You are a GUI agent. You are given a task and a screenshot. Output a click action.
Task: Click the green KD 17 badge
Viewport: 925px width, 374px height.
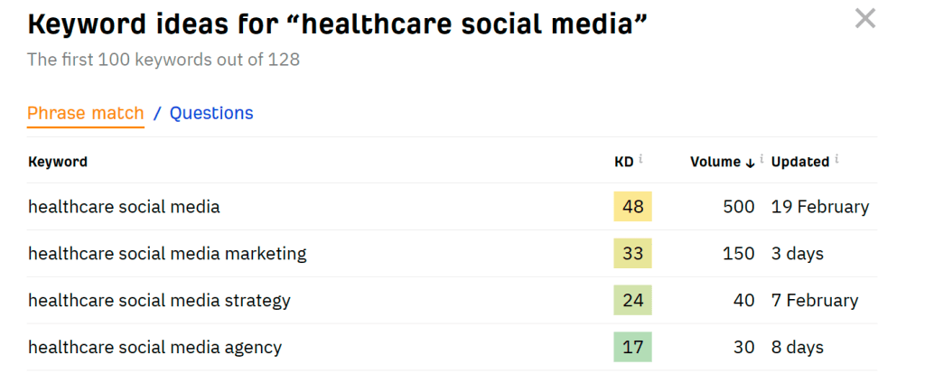pyautogui.click(x=632, y=348)
